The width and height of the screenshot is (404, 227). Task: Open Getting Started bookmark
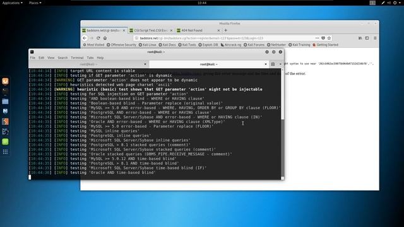[326, 45]
